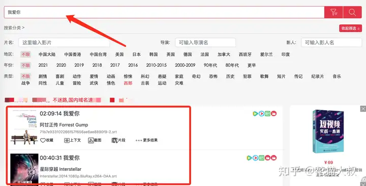Choose year range 2010-2015
The image size is (366, 186).
[x=157, y=65]
